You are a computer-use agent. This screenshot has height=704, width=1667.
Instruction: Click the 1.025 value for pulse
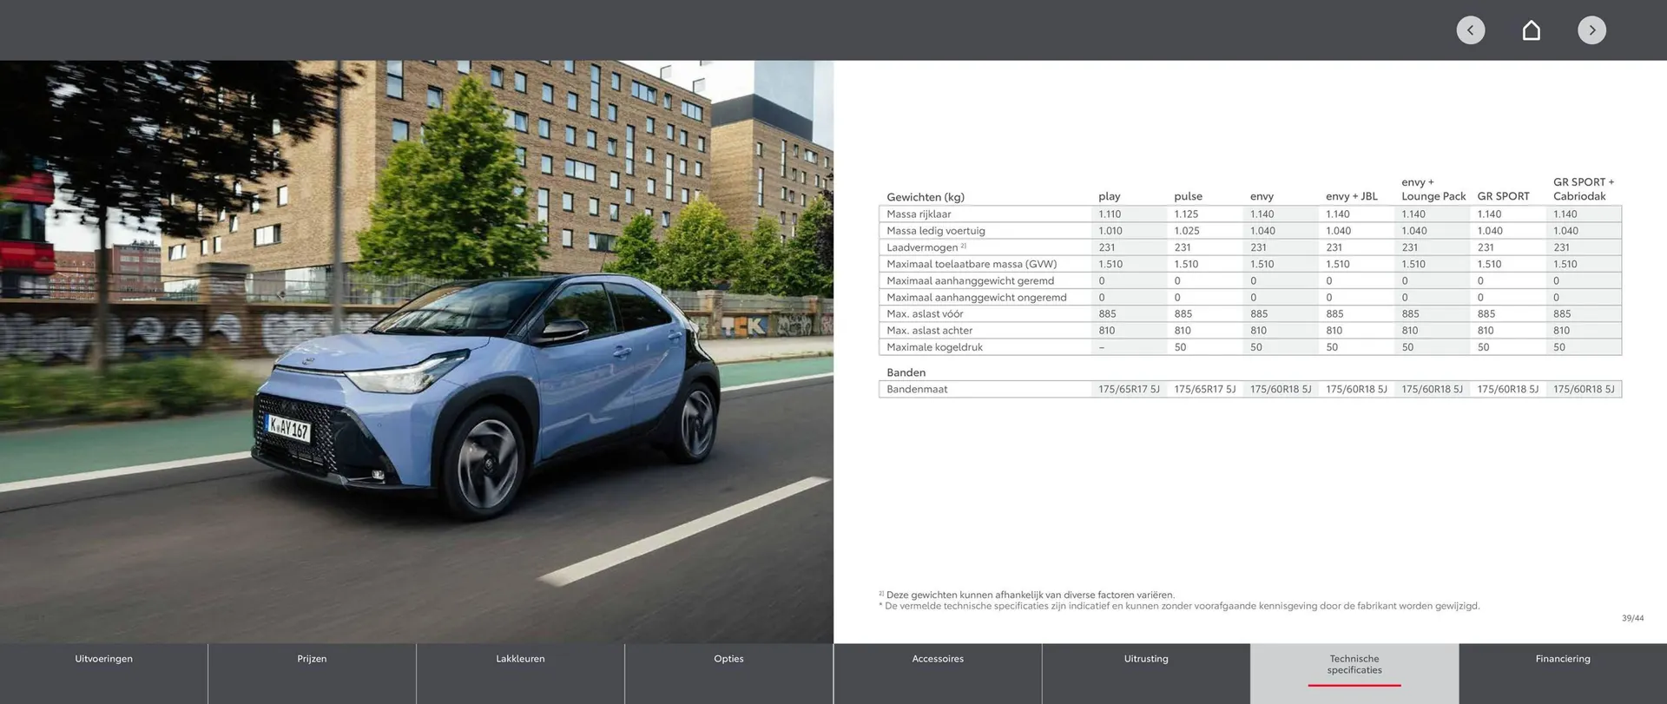pyautogui.click(x=1187, y=231)
